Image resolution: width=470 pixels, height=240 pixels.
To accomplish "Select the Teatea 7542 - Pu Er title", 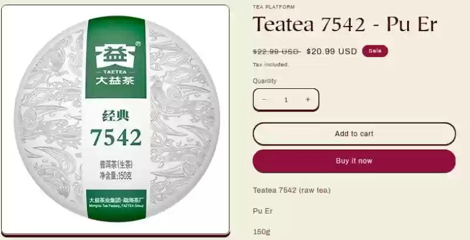I will coord(345,24).
